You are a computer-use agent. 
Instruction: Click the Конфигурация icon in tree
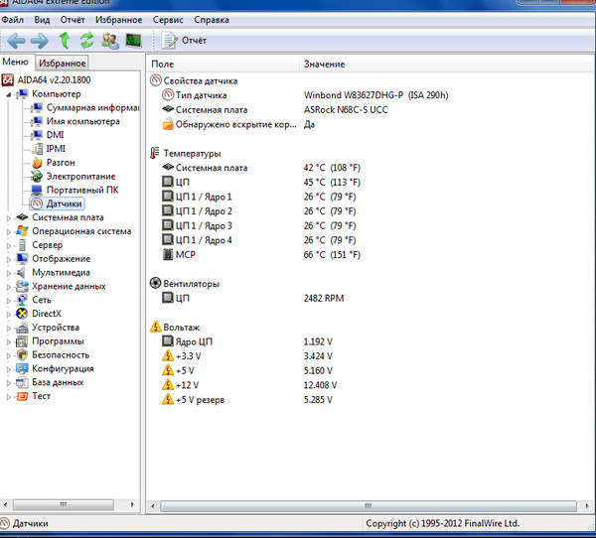point(22,368)
